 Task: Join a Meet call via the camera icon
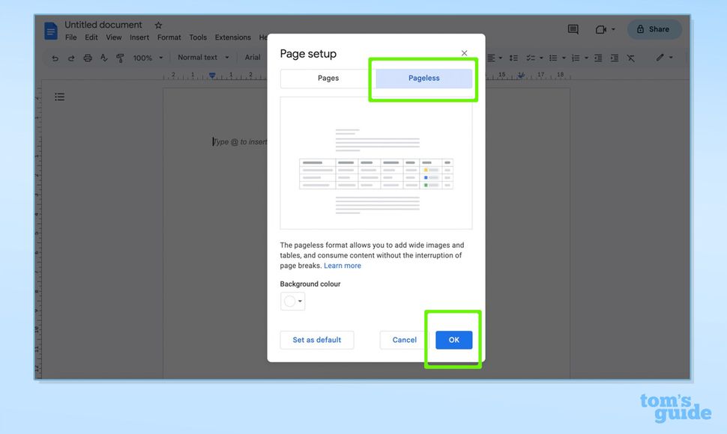point(602,29)
